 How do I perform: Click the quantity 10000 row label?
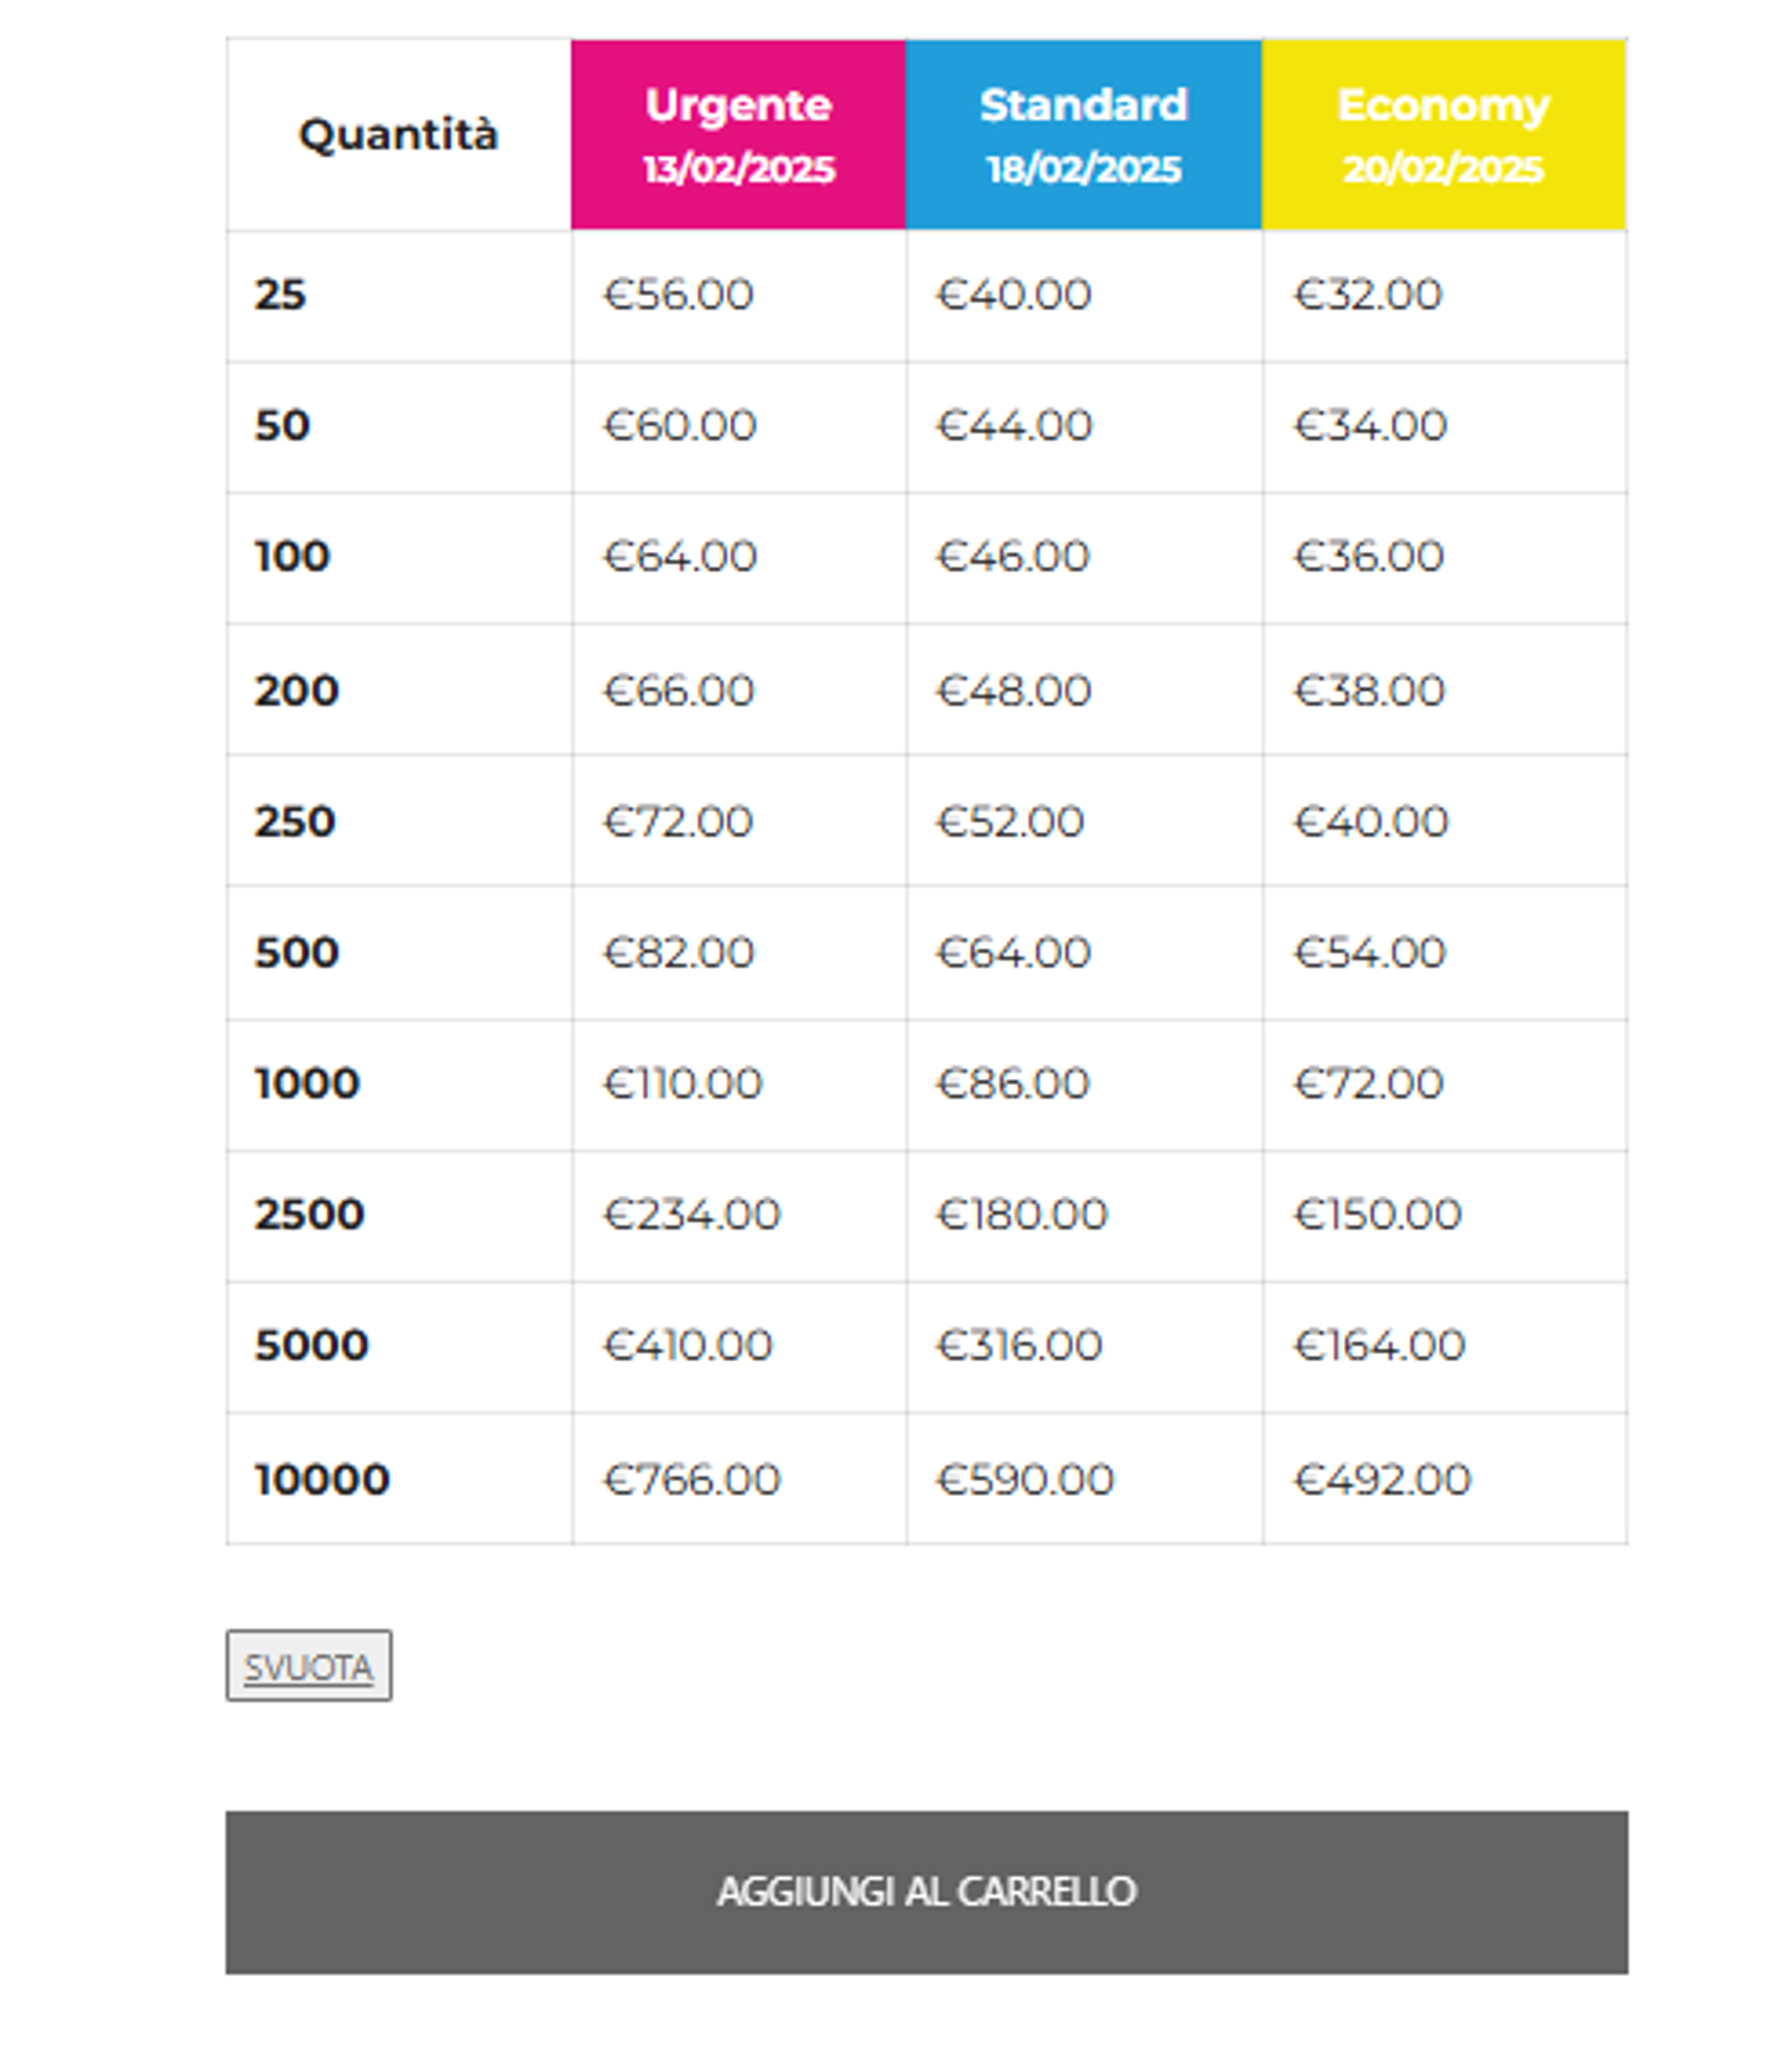point(322,1479)
